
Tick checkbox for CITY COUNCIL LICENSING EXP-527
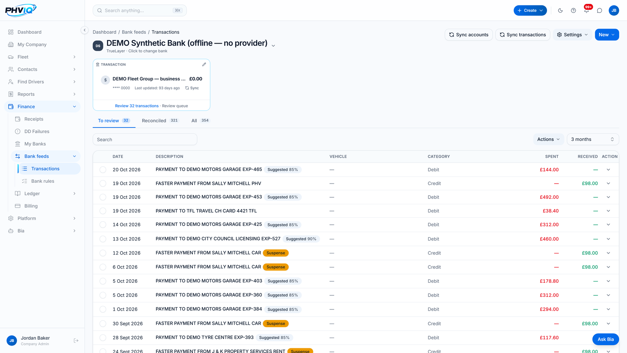point(103,239)
